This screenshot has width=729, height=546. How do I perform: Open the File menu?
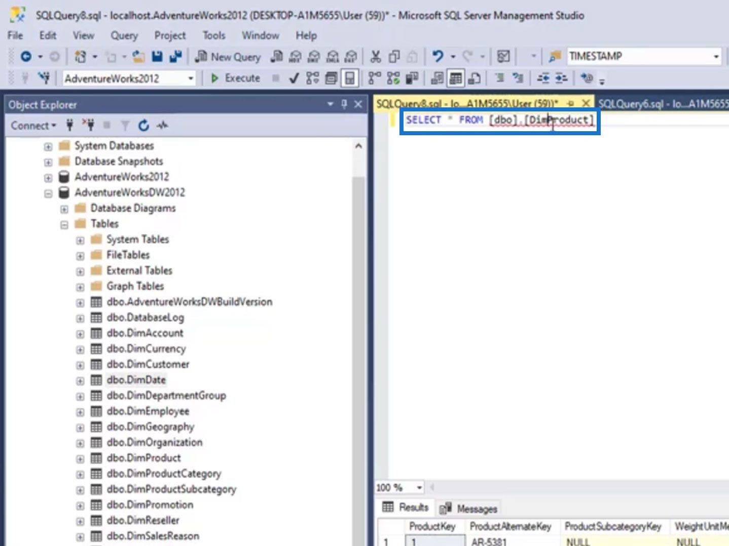pyautogui.click(x=15, y=35)
